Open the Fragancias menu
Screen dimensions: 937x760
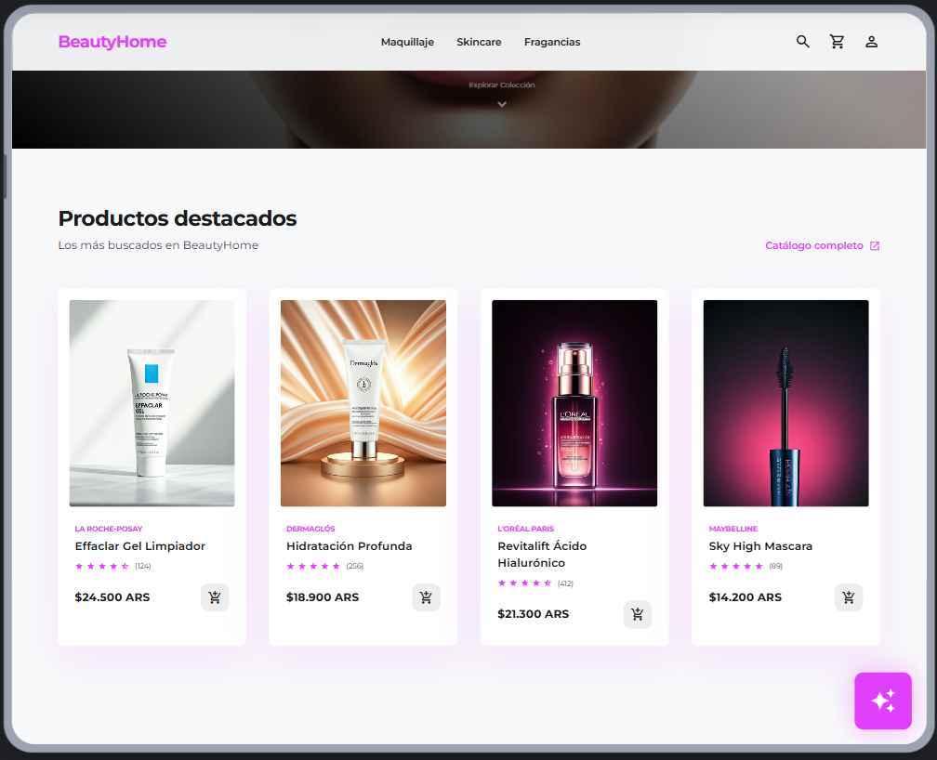click(x=552, y=42)
